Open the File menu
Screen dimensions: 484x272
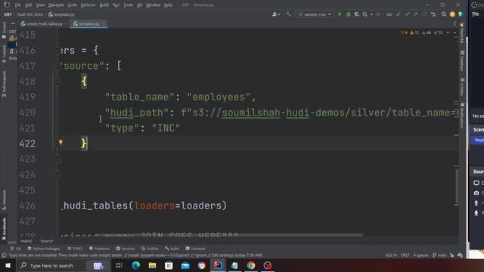pos(18,5)
